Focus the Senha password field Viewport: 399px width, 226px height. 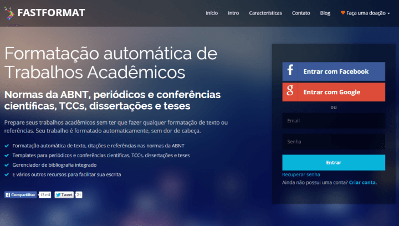(334, 142)
